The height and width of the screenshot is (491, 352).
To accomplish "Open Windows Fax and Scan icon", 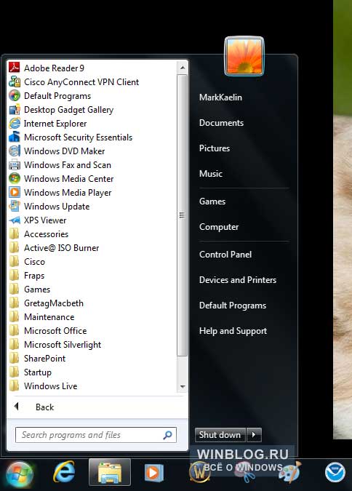I will [x=15, y=164].
